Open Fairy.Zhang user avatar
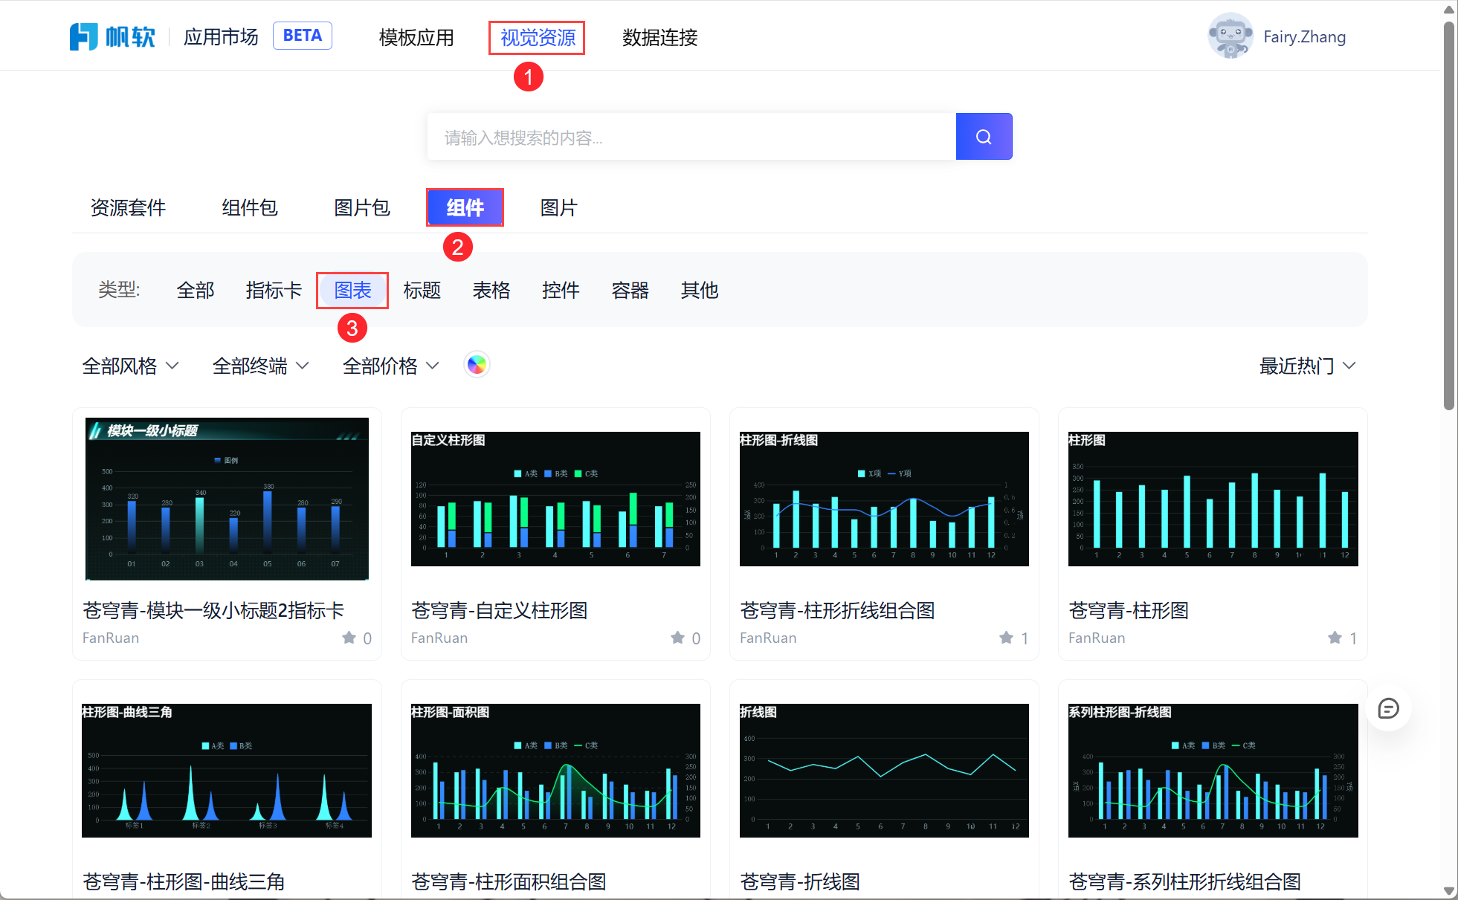The image size is (1458, 900). tap(1230, 36)
